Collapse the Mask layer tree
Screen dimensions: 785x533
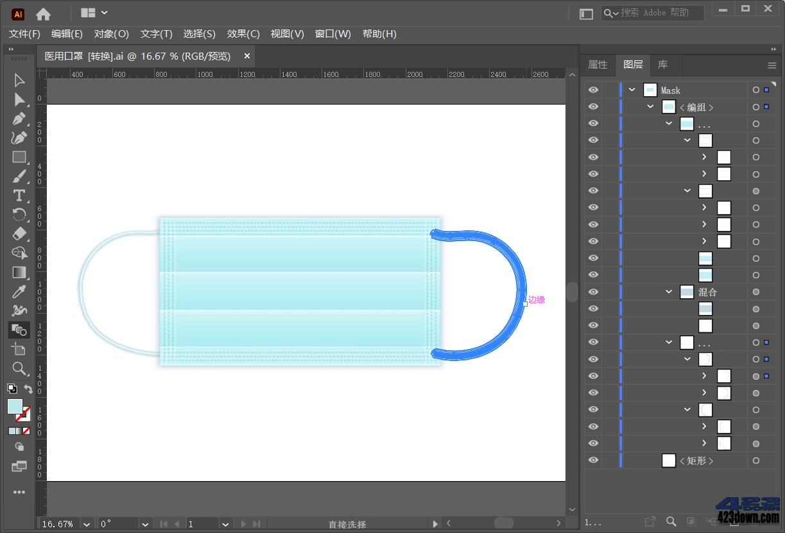click(x=633, y=90)
